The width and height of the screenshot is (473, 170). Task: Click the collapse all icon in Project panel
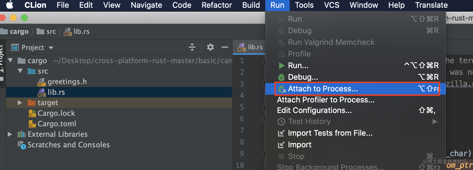click(192, 47)
